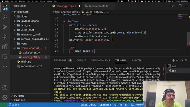Maximize the panel with the up chevron
The width and height of the screenshot is (190, 107).
coord(181,60)
